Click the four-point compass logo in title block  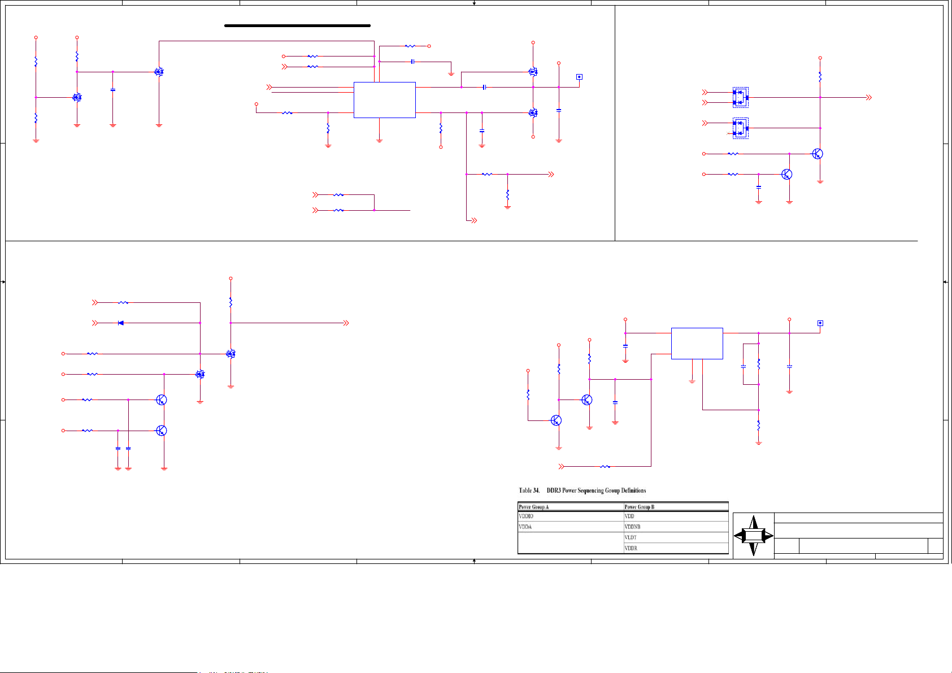point(753,536)
